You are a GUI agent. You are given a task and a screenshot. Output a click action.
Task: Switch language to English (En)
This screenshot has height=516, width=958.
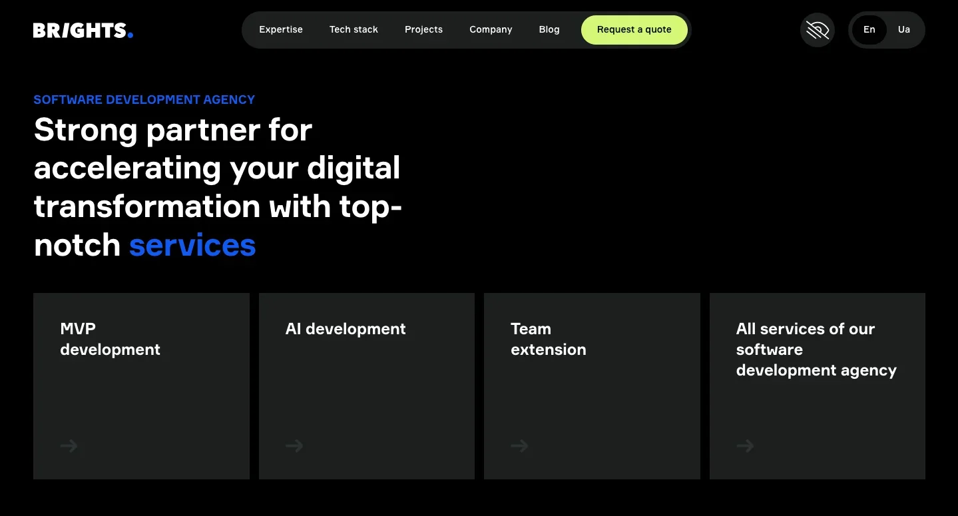click(x=869, y=30)
